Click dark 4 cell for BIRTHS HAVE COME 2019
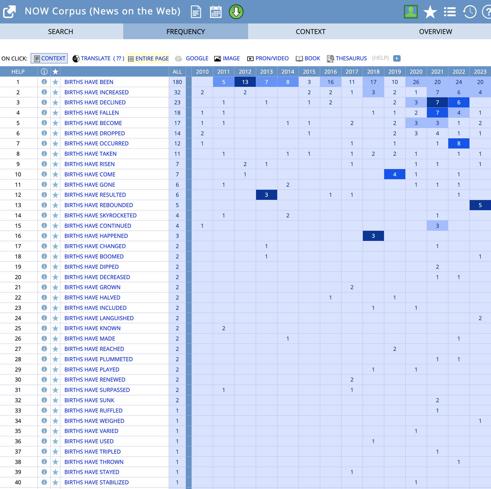491x489 pixels. tap(394, 174)
